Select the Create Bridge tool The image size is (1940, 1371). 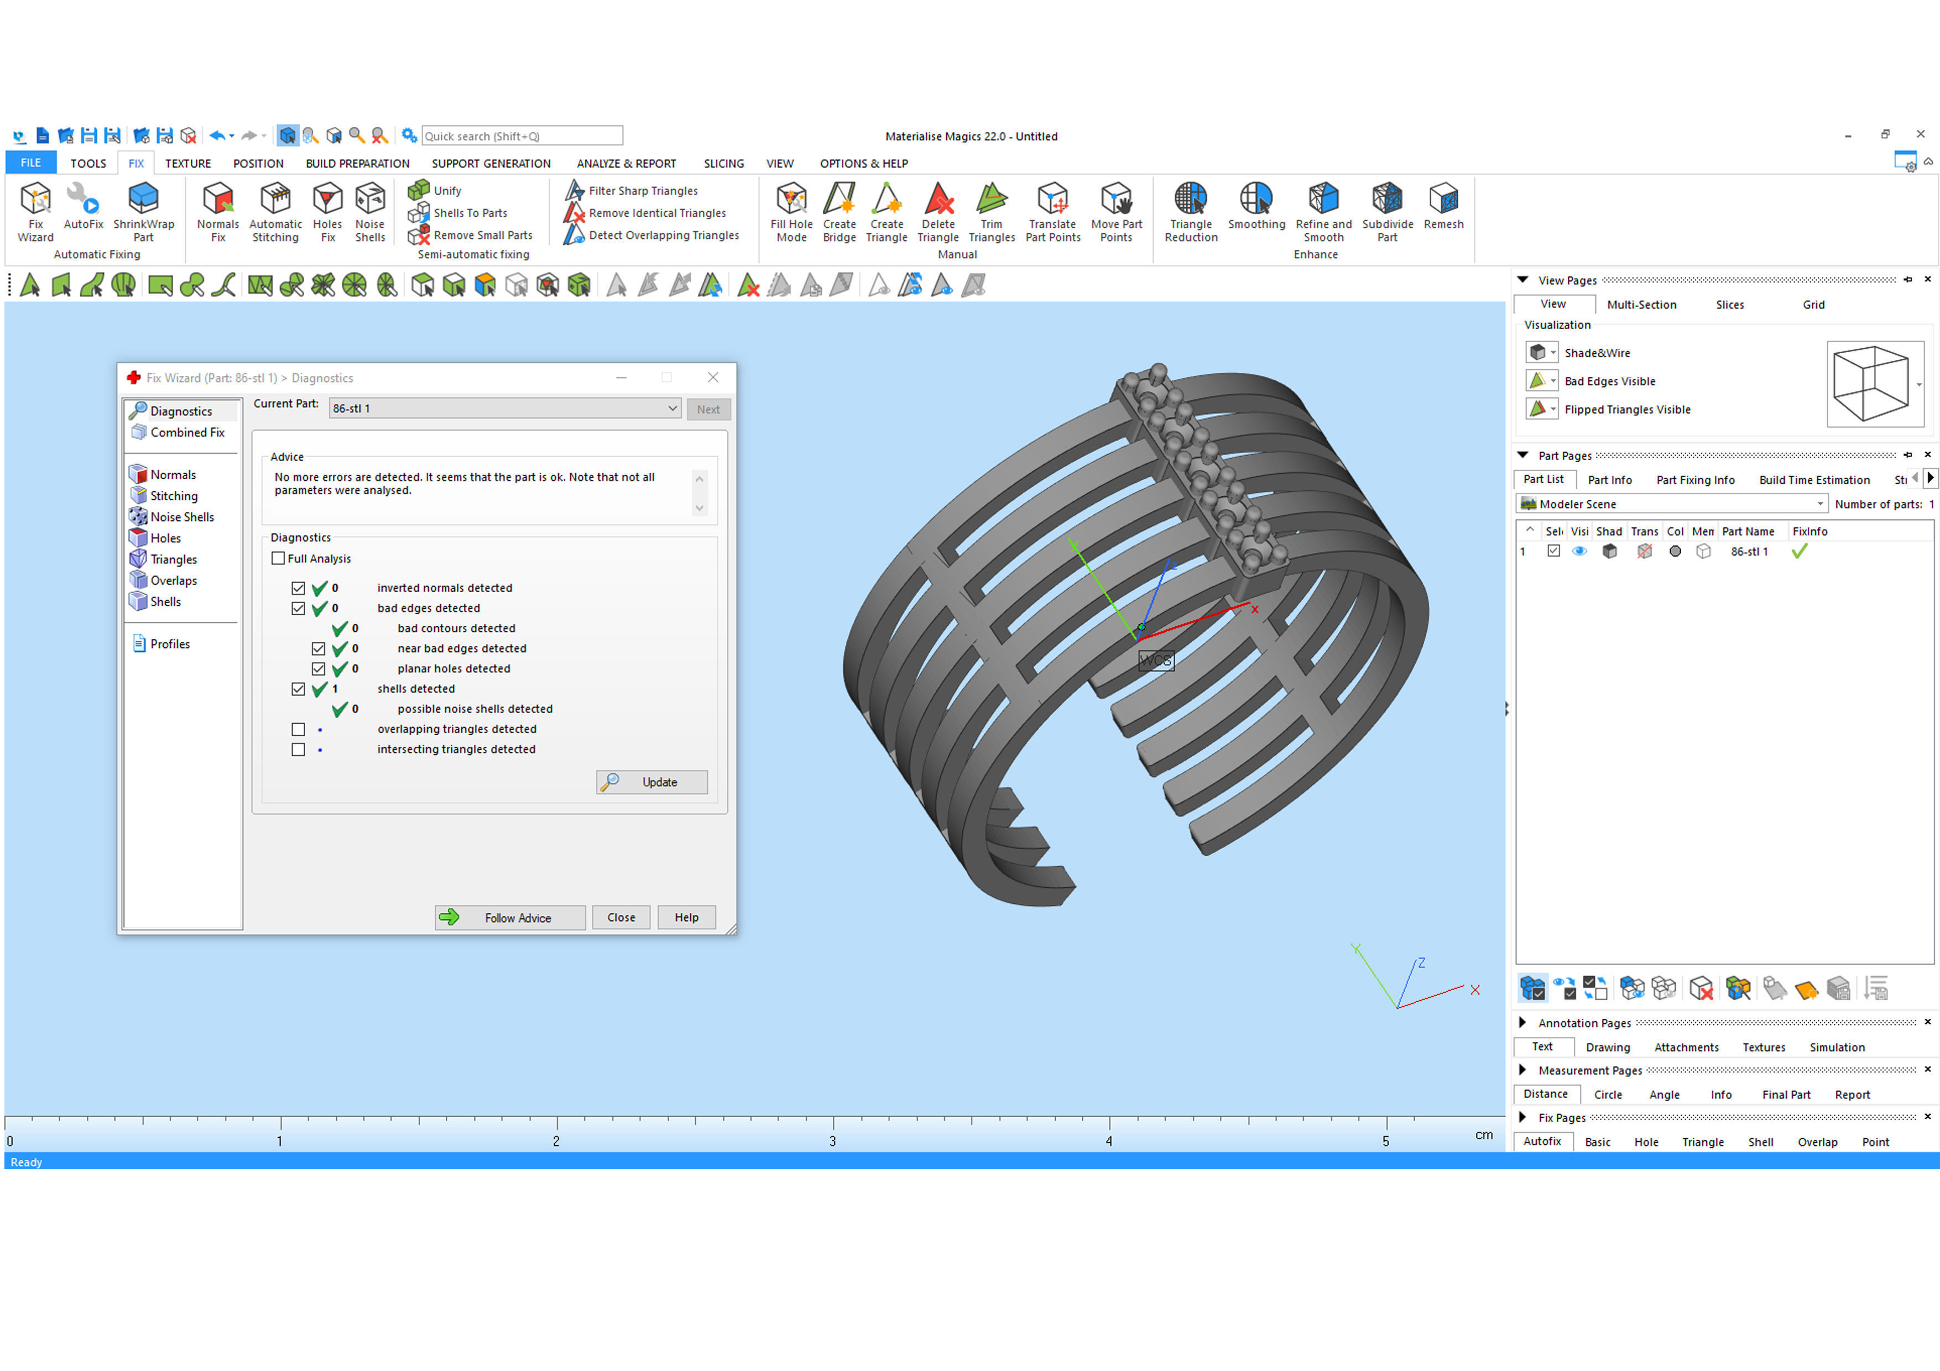[839, 212]
